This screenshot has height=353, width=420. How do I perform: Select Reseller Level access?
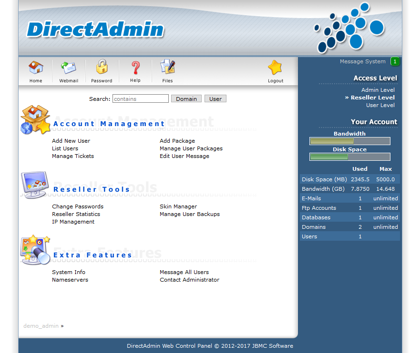pyautogui.click(x=373, y=98)
